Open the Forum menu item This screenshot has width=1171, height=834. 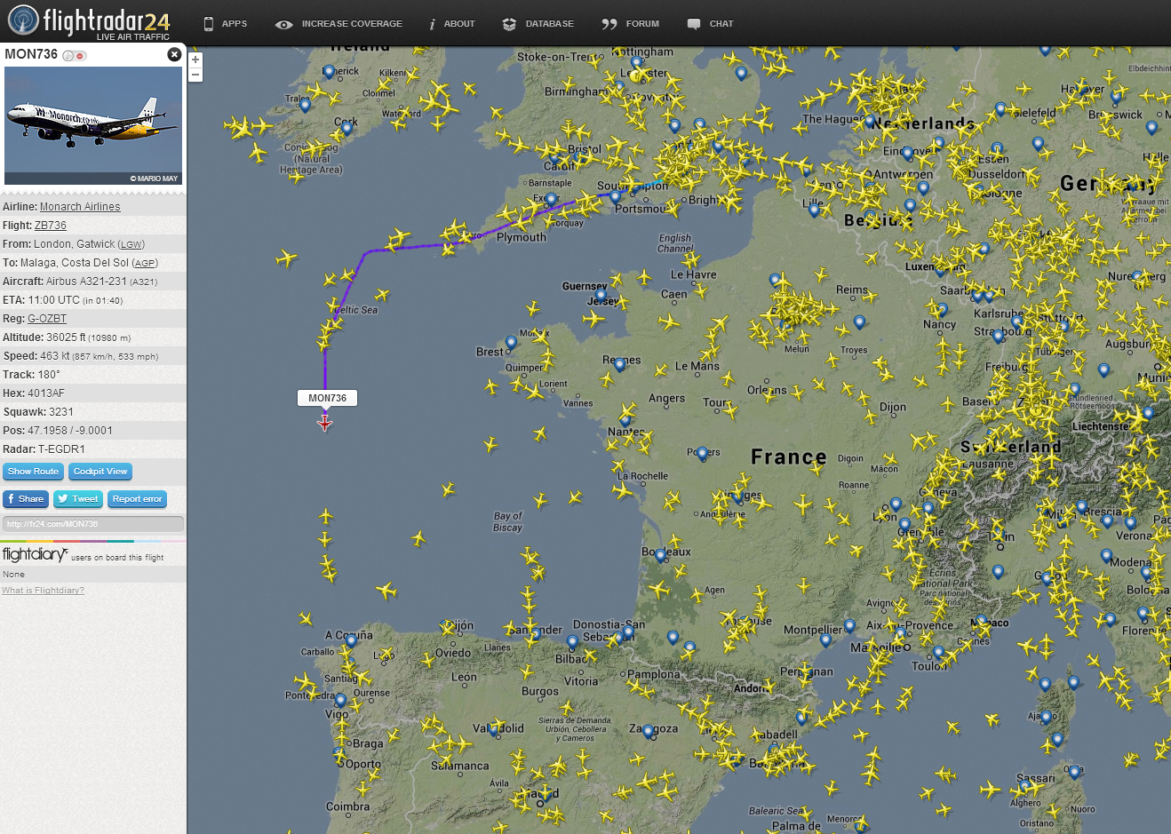pyautogui.click(x=630, y=24)
